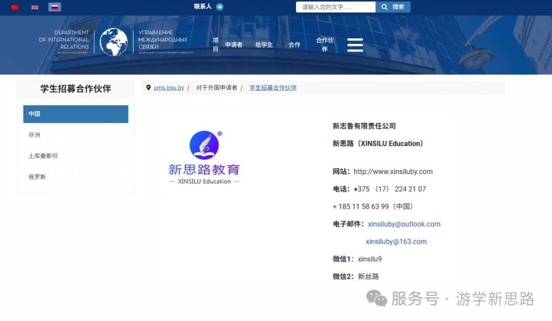This screenshot has height=321, width=552.
Task: Click the XINSILU Education logo image
Action: pyautogui.click(x=204, y=158)
